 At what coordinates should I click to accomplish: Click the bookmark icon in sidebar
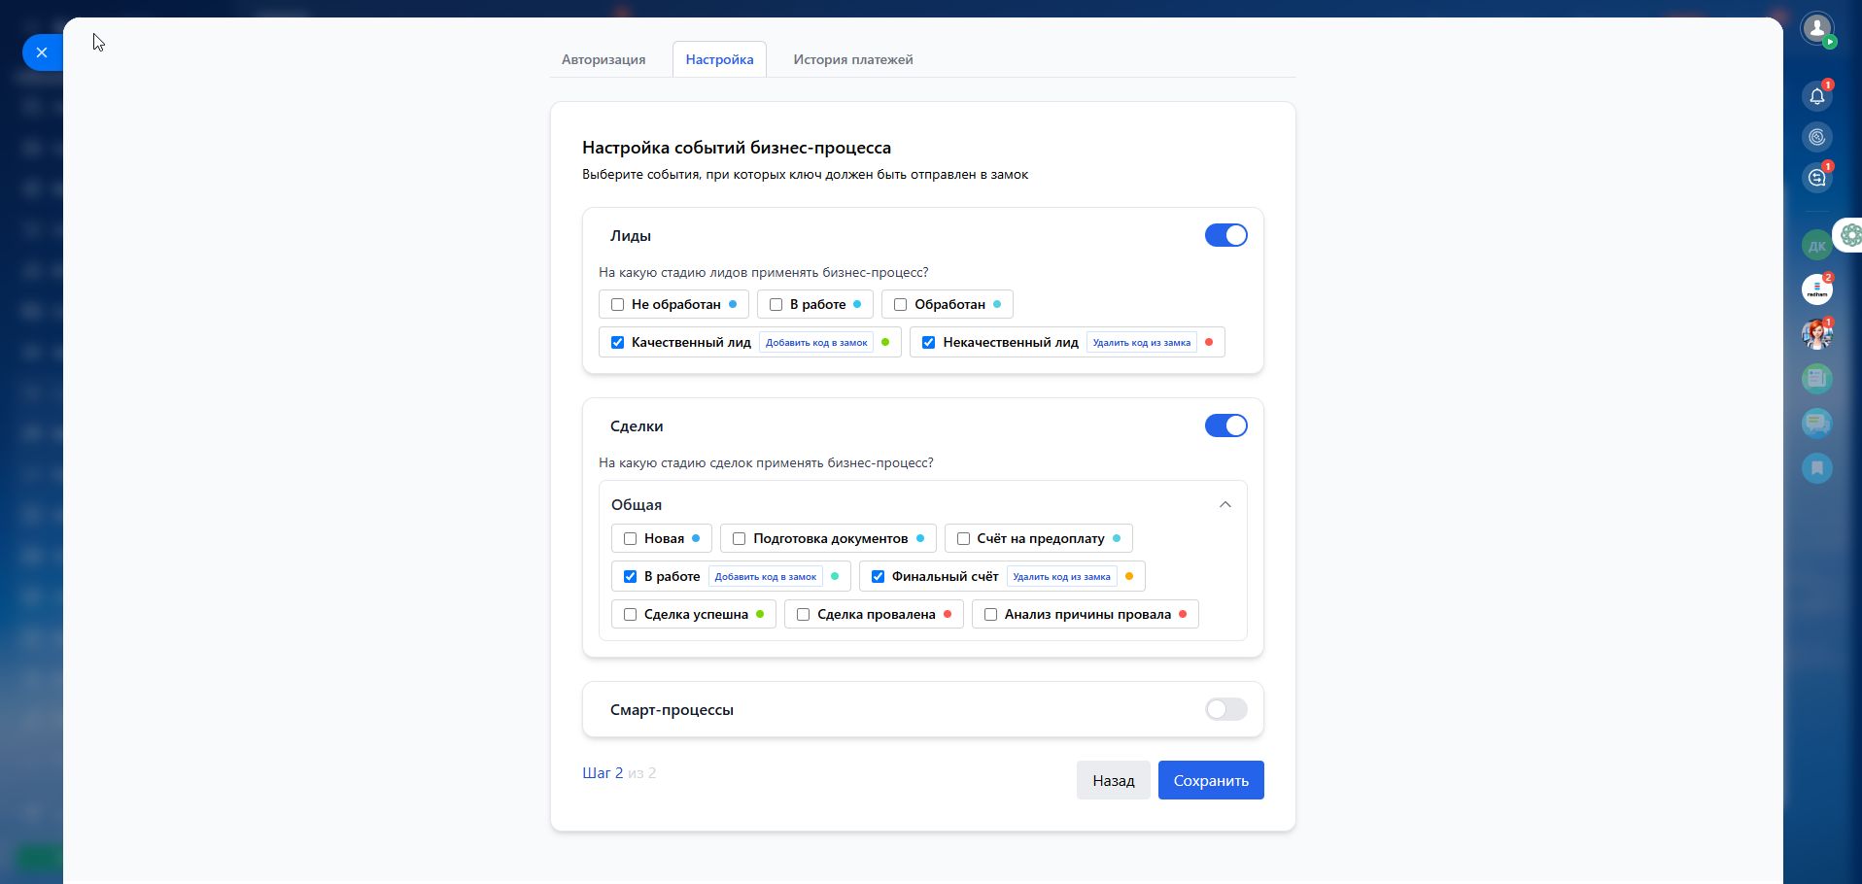coord(1816,468)
